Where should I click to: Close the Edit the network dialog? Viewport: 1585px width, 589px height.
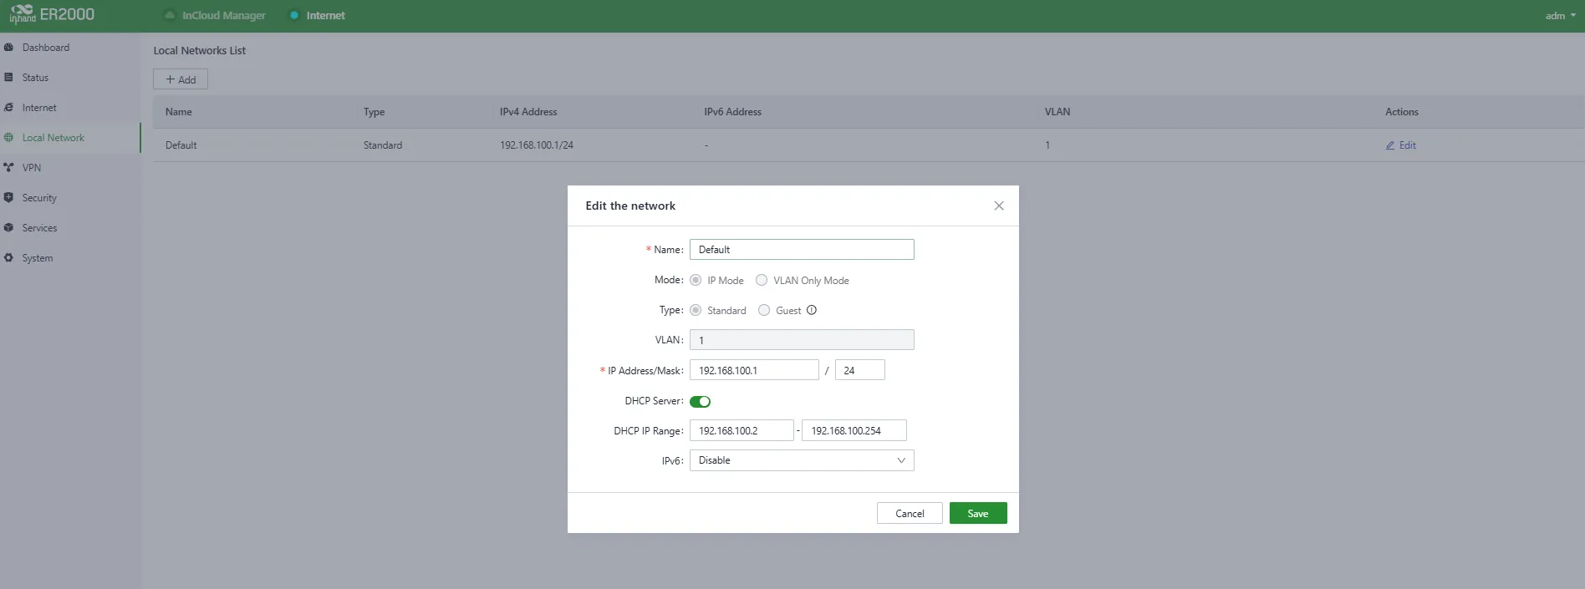click(999, 206)
